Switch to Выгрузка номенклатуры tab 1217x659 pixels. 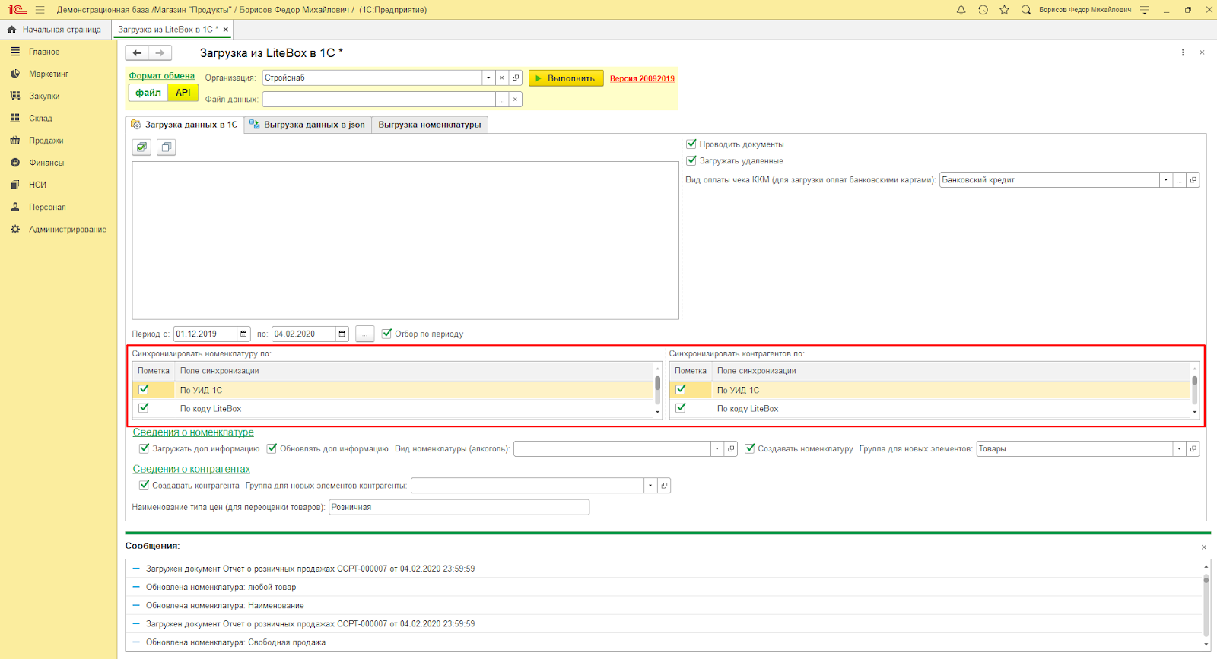tap(430, 125)
